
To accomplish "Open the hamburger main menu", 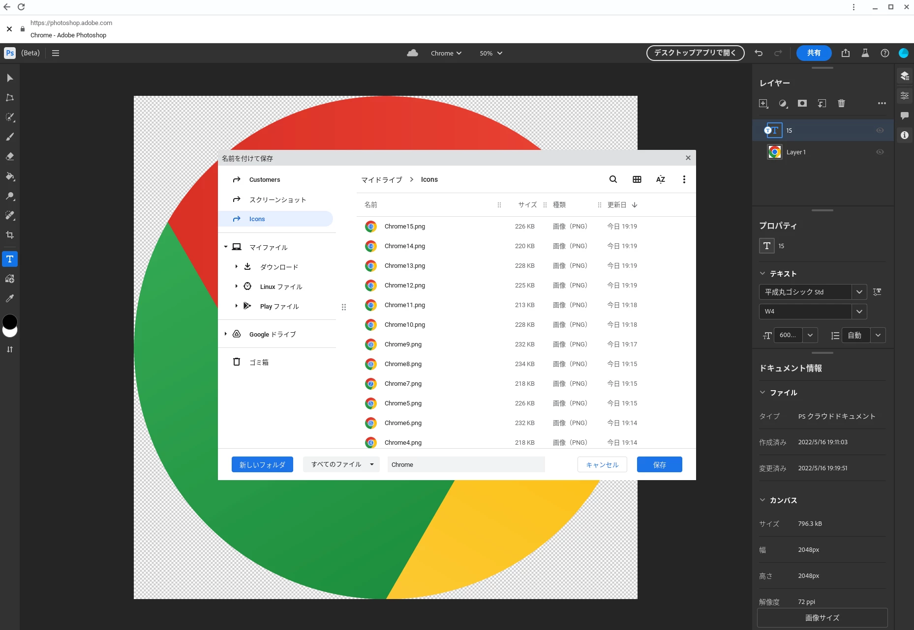I will 56,53.
